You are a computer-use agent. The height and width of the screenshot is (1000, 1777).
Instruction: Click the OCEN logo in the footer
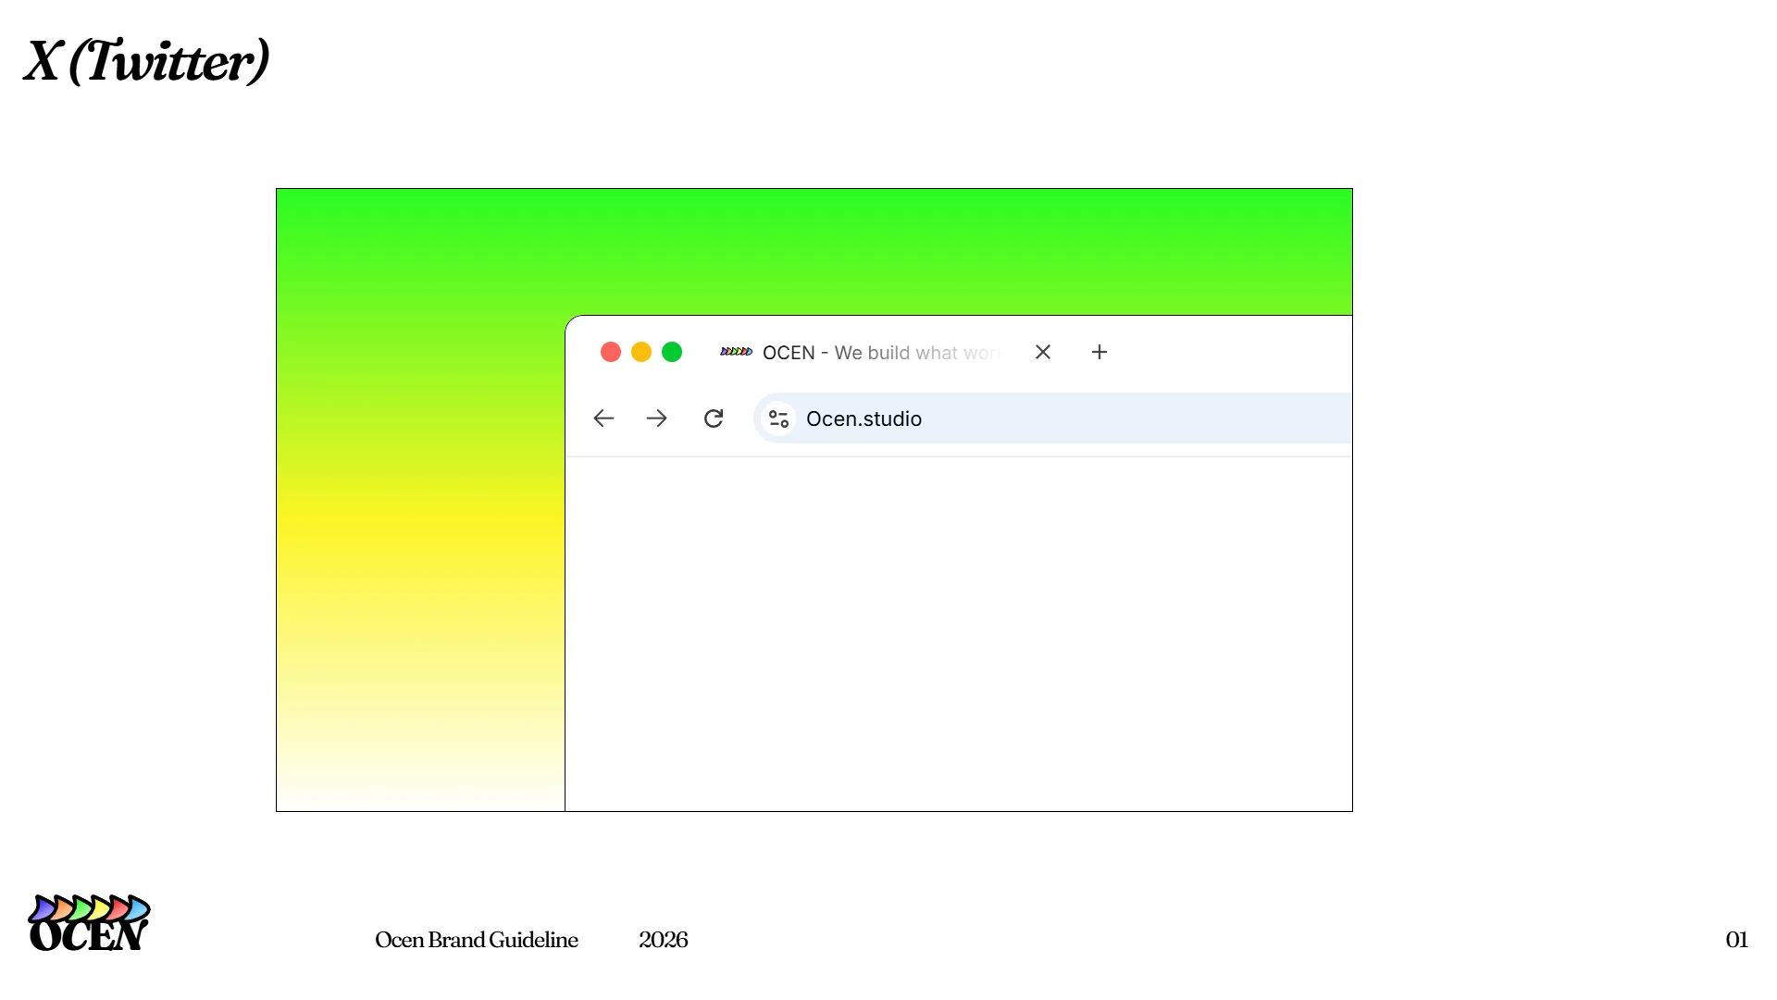pos(89,923)
